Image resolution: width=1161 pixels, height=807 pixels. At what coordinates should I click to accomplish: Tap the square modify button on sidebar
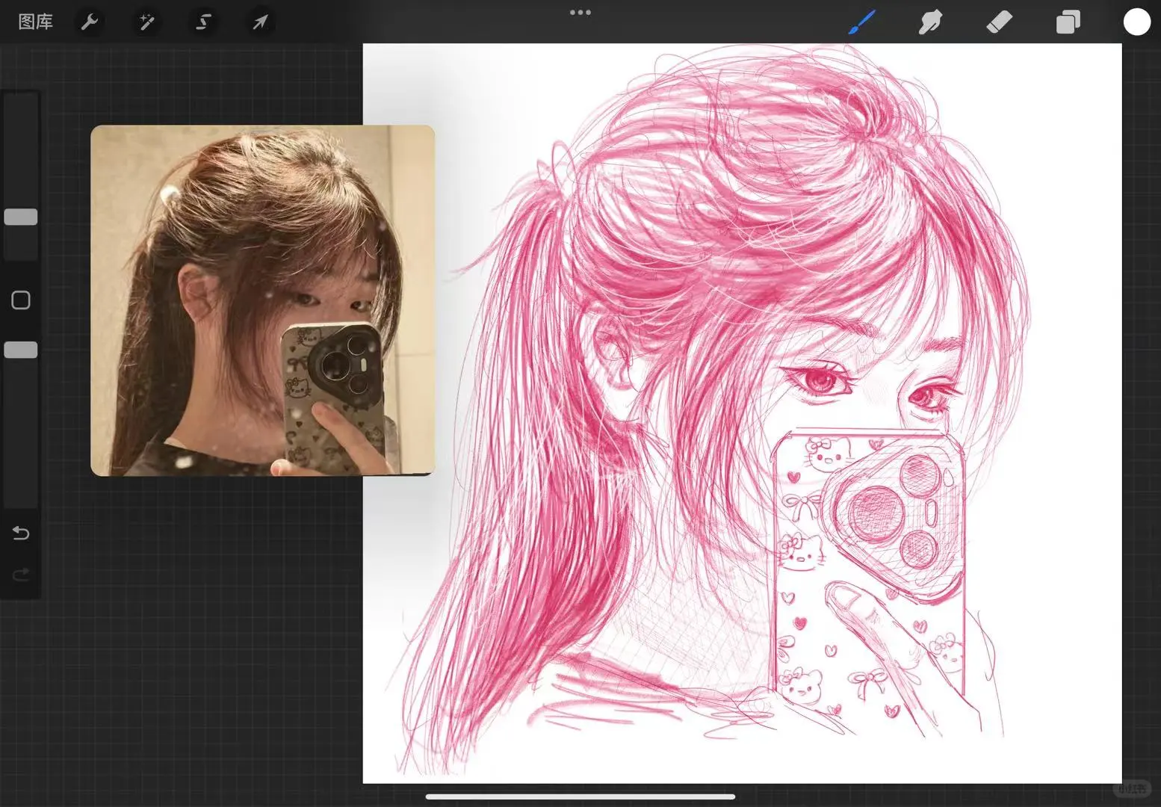pyautogui.click(x=21, y=300)
